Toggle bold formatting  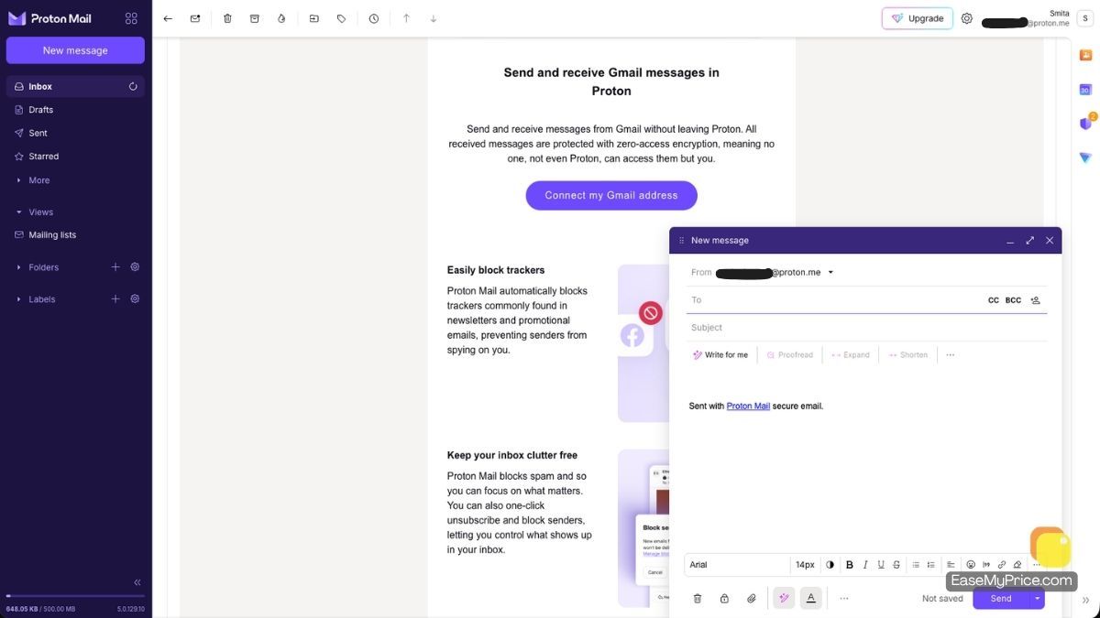pos(850,565)
